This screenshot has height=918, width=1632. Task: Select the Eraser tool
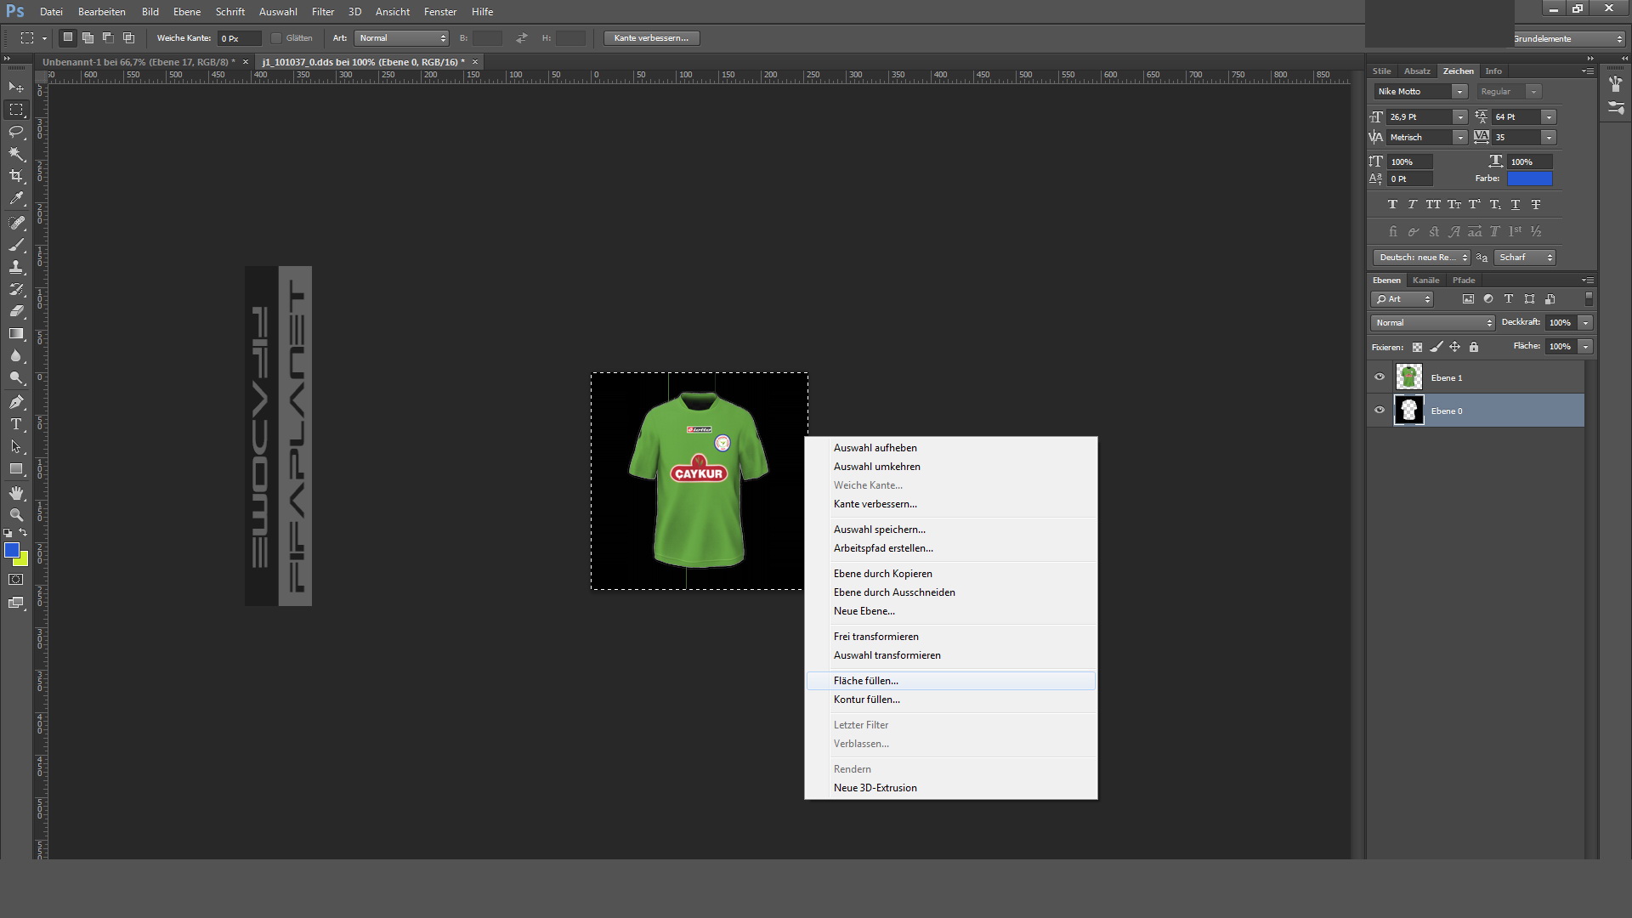coord(16,311)
